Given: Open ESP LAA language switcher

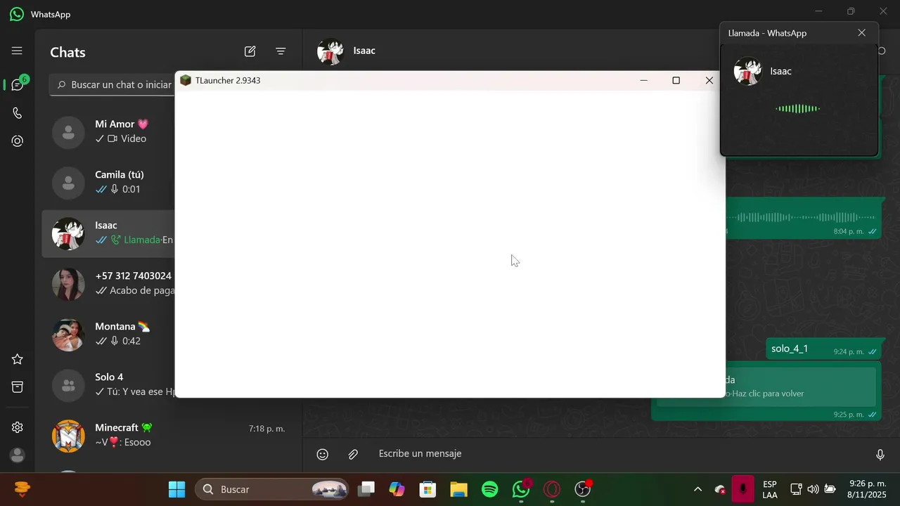Looking at the screenshot, I should coord(770,490).
